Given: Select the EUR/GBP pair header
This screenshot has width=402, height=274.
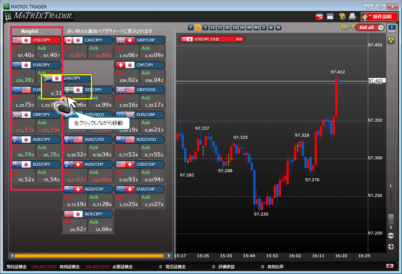Looking at the screenshot, I should click(140, 115).
